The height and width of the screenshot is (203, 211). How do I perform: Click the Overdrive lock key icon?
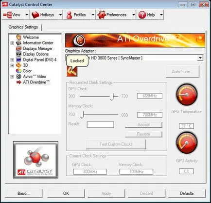[x=72, y=72]
